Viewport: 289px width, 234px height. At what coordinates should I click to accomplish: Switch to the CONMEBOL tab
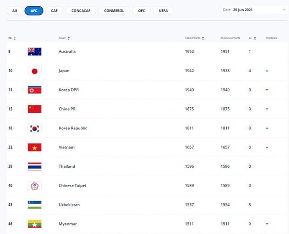point(114,10)
